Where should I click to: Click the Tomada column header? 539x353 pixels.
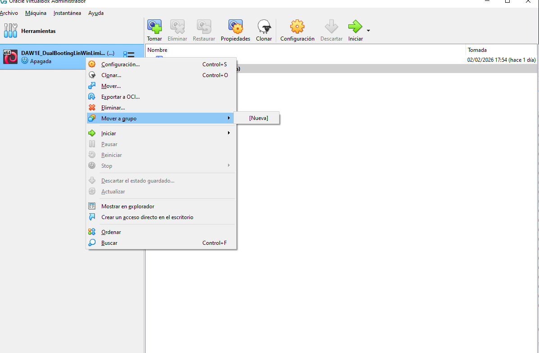[502, 50]
